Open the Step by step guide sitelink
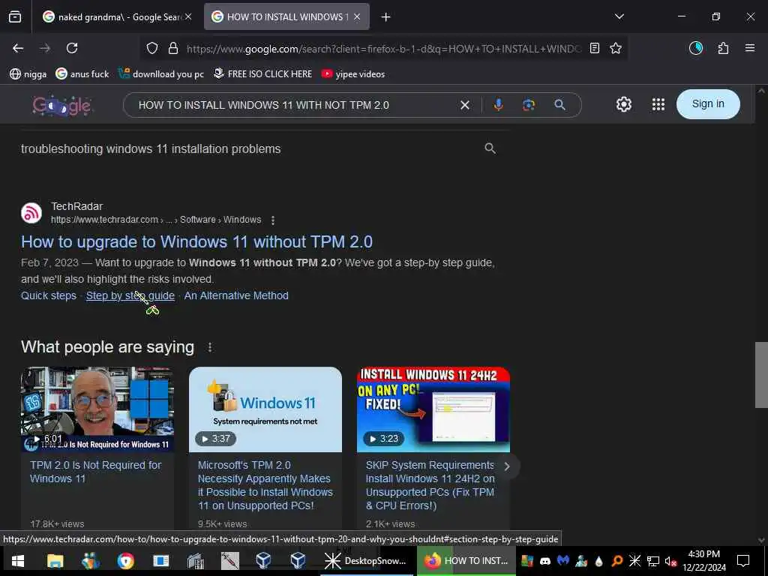Image resolution: width=768 pixels, height=576 pixels. [x=130, y=295]
